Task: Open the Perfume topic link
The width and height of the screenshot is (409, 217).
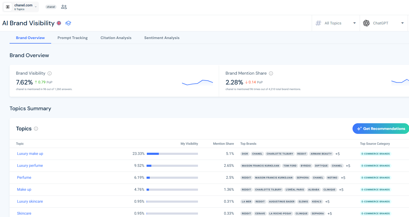Action: coord(24,177)
